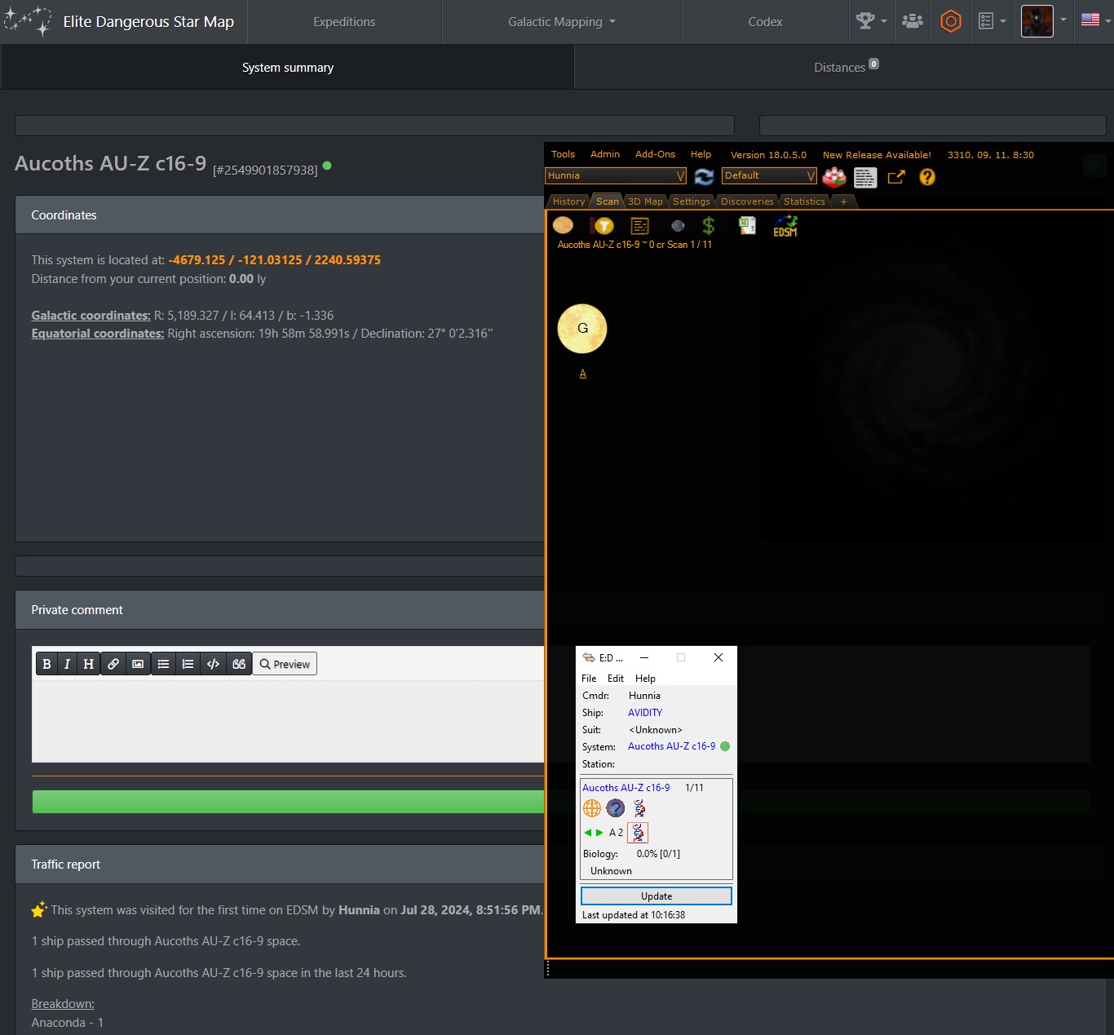This screenshot has height=1035, width=1114.
Task: Open the Default profile dropdown in EDDiscovery
Action: tap(769, 175)
